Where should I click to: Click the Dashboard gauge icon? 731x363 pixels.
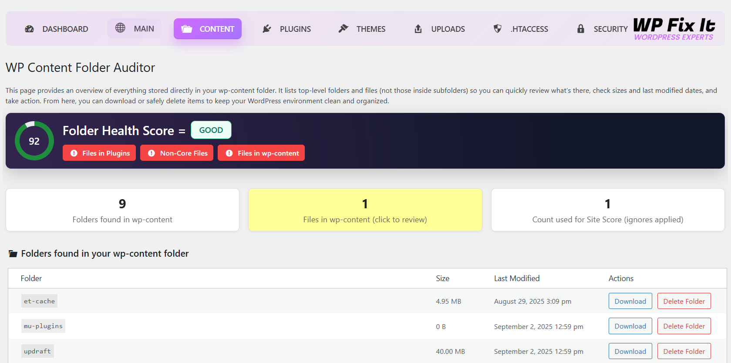click(x=29, y=29)
